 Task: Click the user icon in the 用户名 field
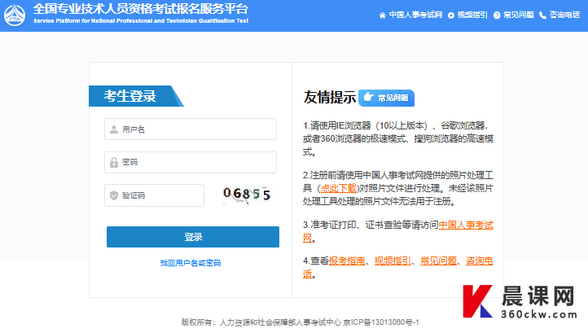113,129
